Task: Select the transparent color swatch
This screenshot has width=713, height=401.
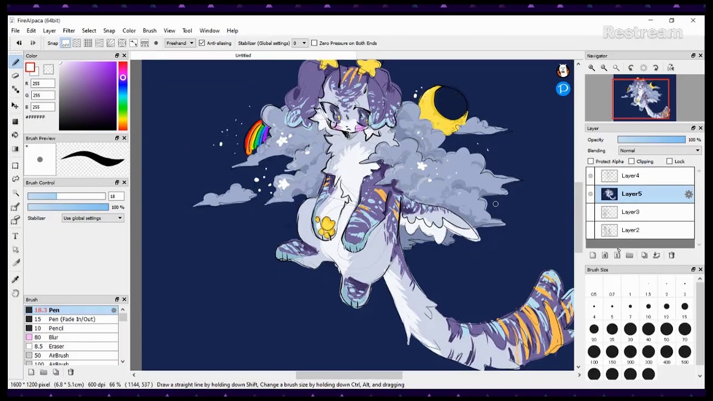Action: click(x=48, y=69)
